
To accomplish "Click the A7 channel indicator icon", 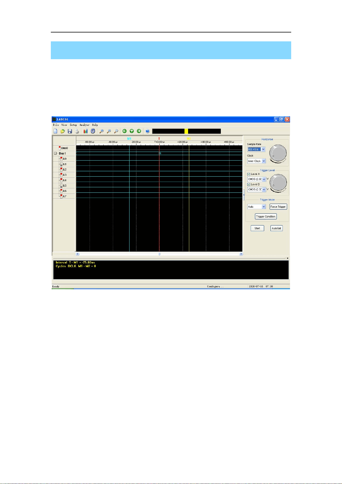I will pyautogui.click(x=61, y=196).
